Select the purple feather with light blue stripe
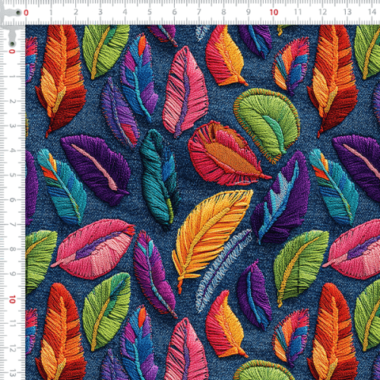This screenshot has width=380, height=380. pyautogui.click(x=281, y=198)
